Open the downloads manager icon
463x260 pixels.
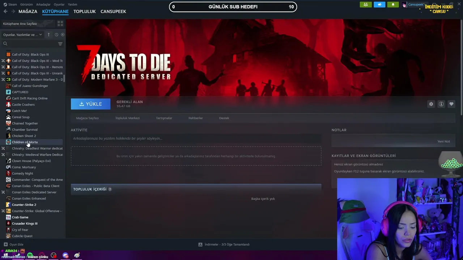200,244
